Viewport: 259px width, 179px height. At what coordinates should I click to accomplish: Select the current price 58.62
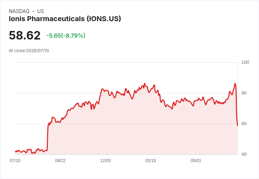25,35
